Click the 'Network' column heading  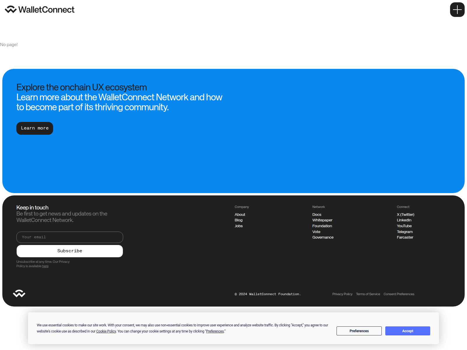coord(318,207)
